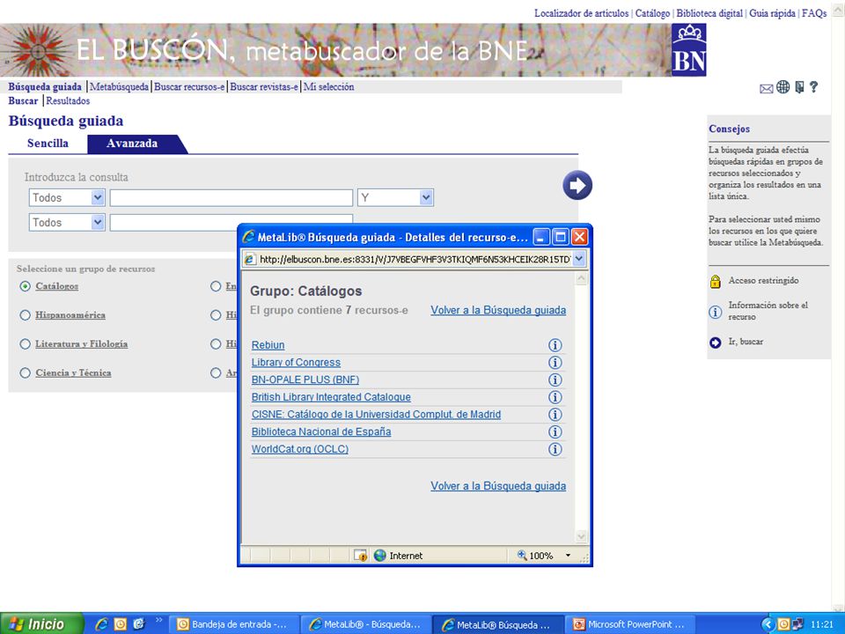Open the Library of Congress link
Viewport: 845px width, 634px height.
coord(296,362)
